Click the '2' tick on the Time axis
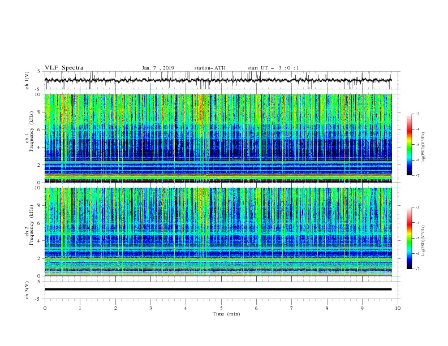The width and height of the screenshot is (448, 346). (x=115, y=308)
